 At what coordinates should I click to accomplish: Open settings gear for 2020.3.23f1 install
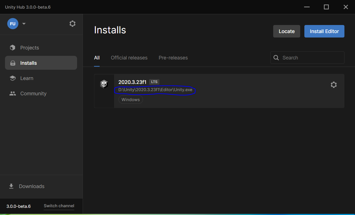point(334,85)
